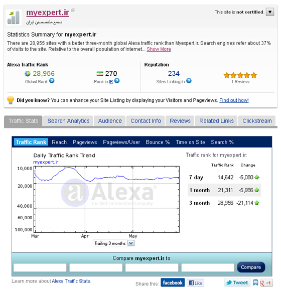Select the Reach chart tab
Screen dimensions: 281x290
point(59,142)
